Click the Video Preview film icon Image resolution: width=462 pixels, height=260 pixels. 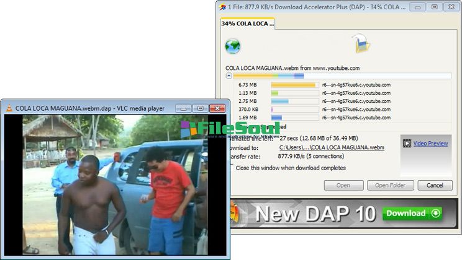pyautogui.click(x=407, y=143)
